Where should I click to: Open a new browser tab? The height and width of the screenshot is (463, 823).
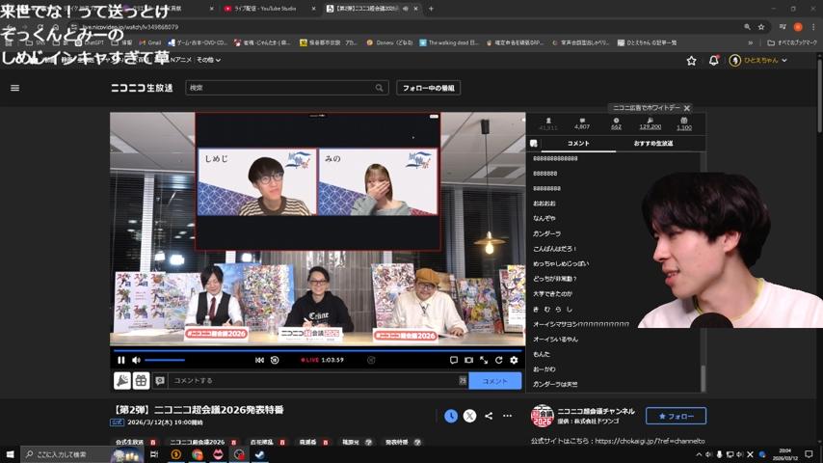pos(431,9)
